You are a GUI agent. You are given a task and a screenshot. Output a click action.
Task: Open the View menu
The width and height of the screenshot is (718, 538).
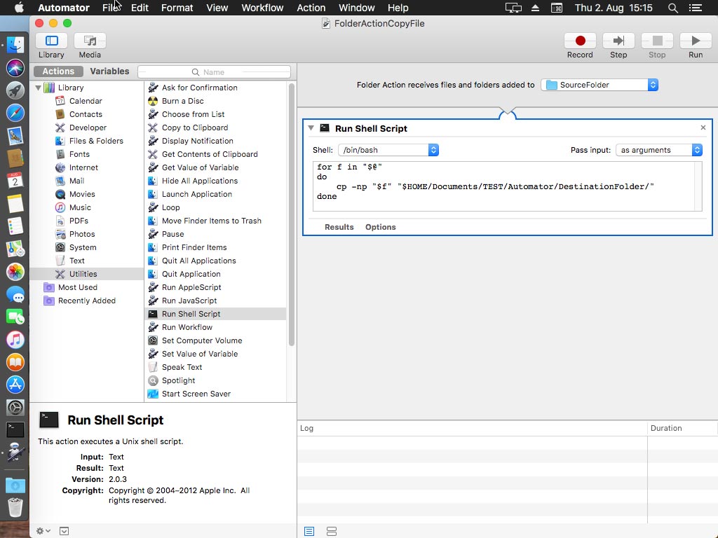(217, 8)
